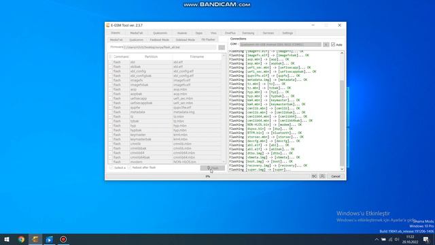The width and height of the screenshot is (435, 245).
Task: Click the clear button beside COM port box
Action: 326,44
